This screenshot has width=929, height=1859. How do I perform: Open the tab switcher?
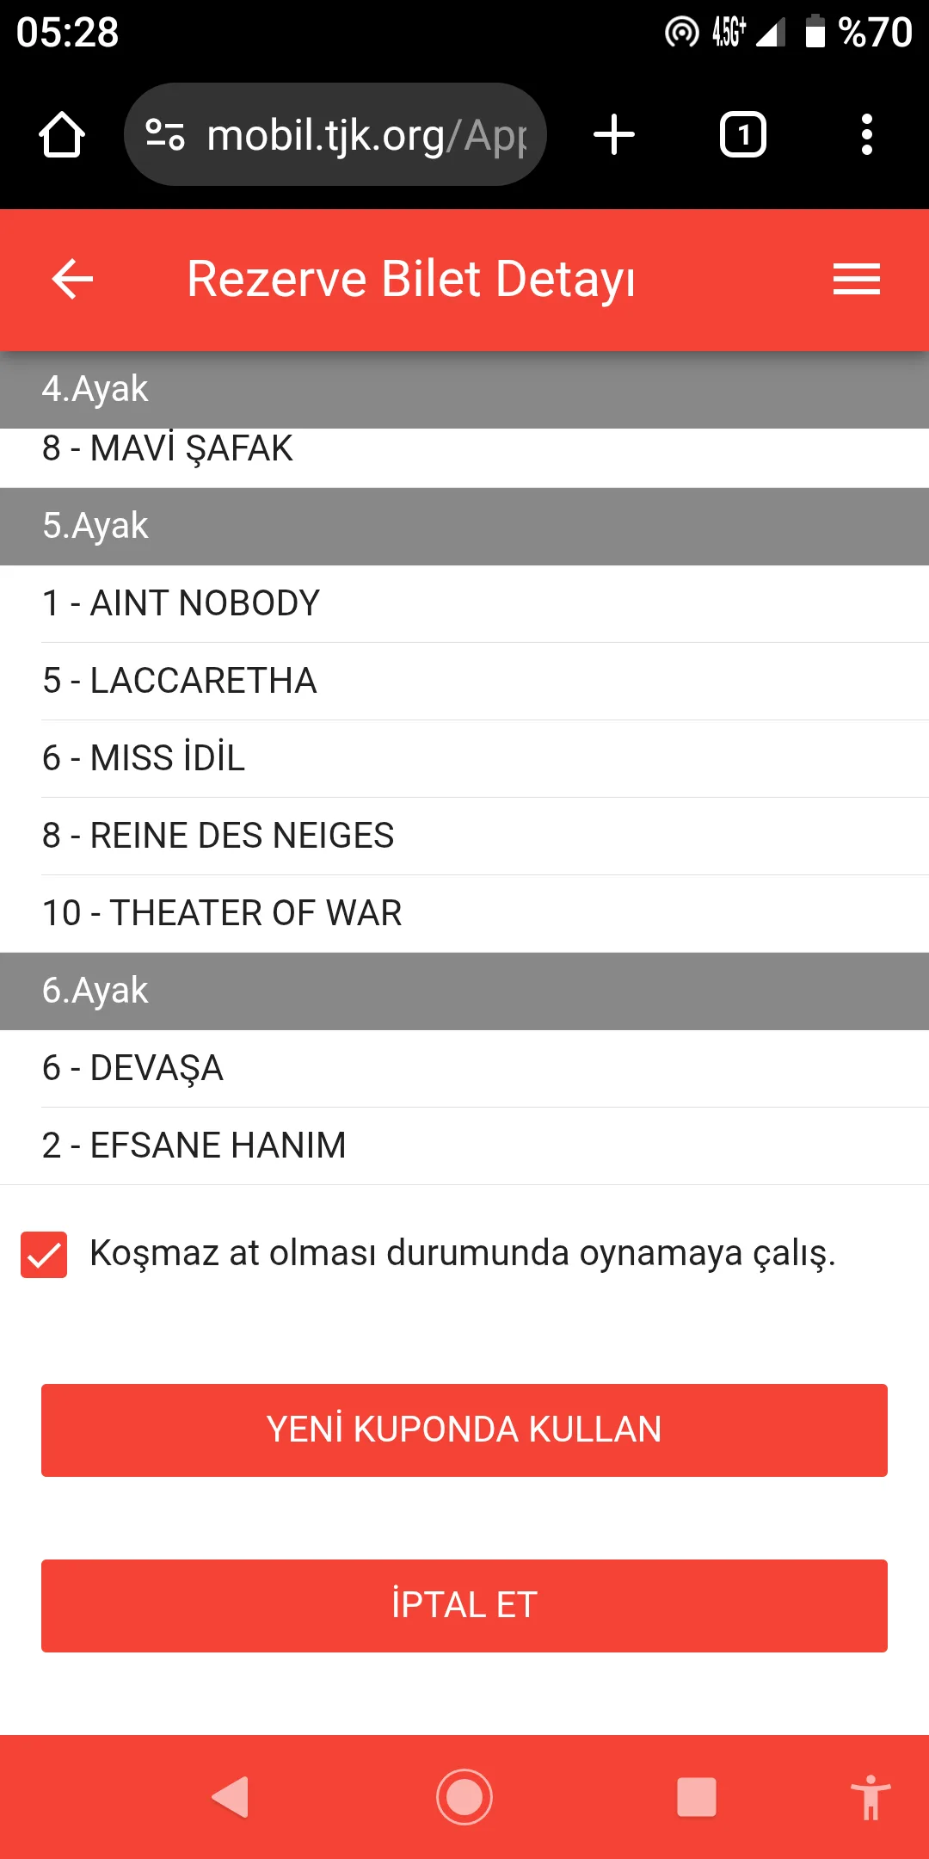point(742,135)
